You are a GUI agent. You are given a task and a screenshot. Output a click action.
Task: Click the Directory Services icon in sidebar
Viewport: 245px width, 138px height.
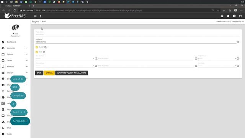pyautogui.click(x=3, y=79)
